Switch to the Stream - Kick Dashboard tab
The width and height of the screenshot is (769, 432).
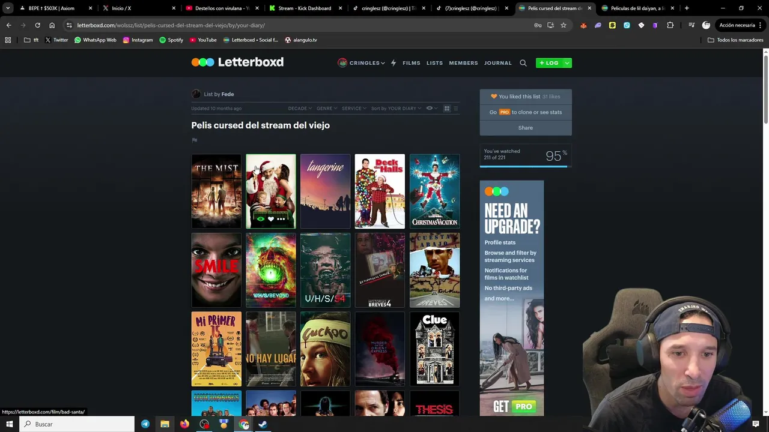pos(305,8)
